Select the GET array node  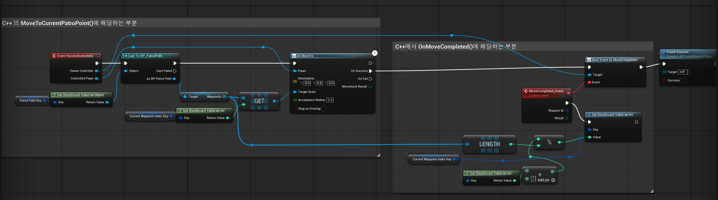click(x=259, y=101)
